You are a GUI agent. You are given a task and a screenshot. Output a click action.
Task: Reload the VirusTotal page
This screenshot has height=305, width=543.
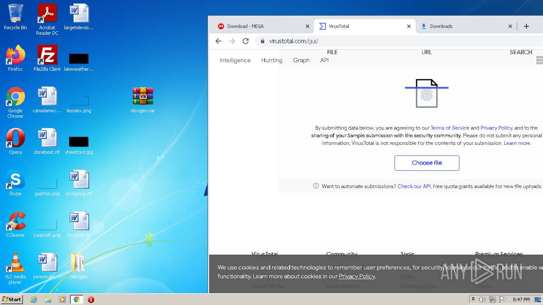click(246, 41)
